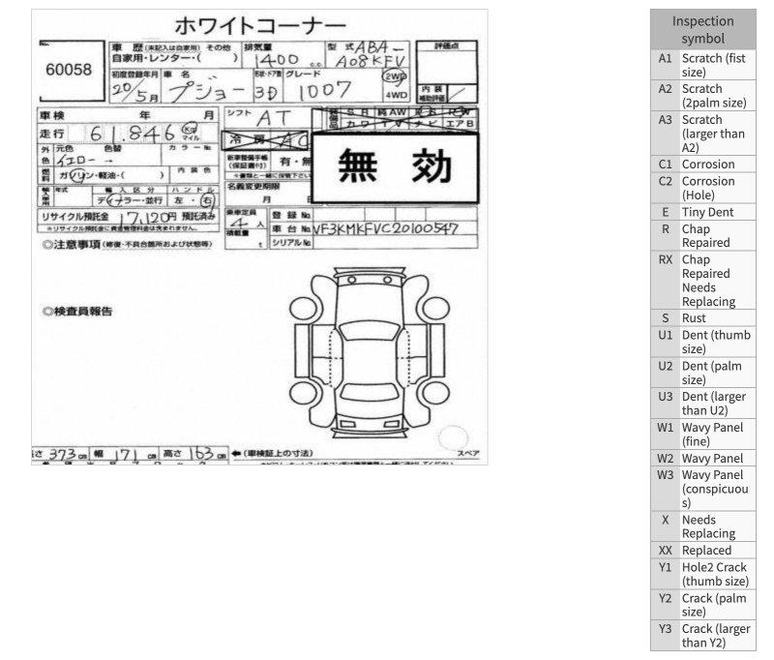Select the A1 Scratch (fist size) row

click(x=702, y=65)
